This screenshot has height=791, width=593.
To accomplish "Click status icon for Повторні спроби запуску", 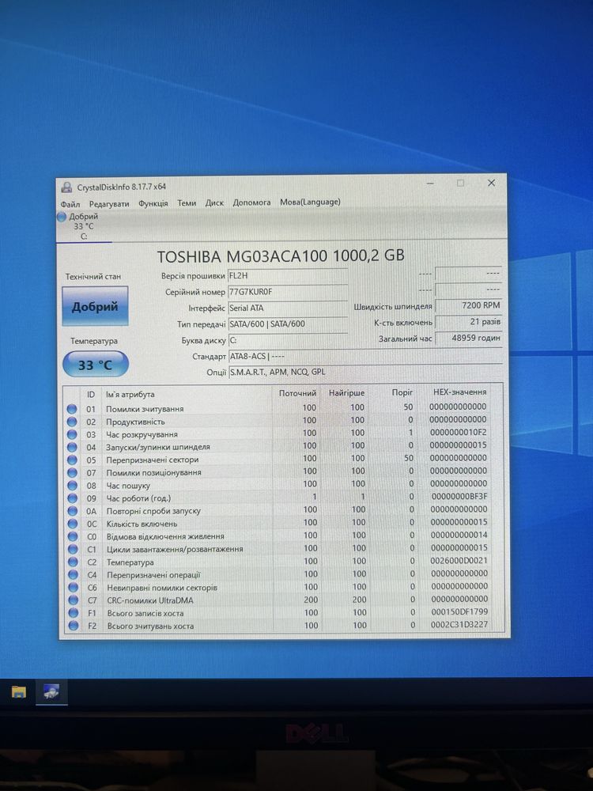I will [73, 510].
